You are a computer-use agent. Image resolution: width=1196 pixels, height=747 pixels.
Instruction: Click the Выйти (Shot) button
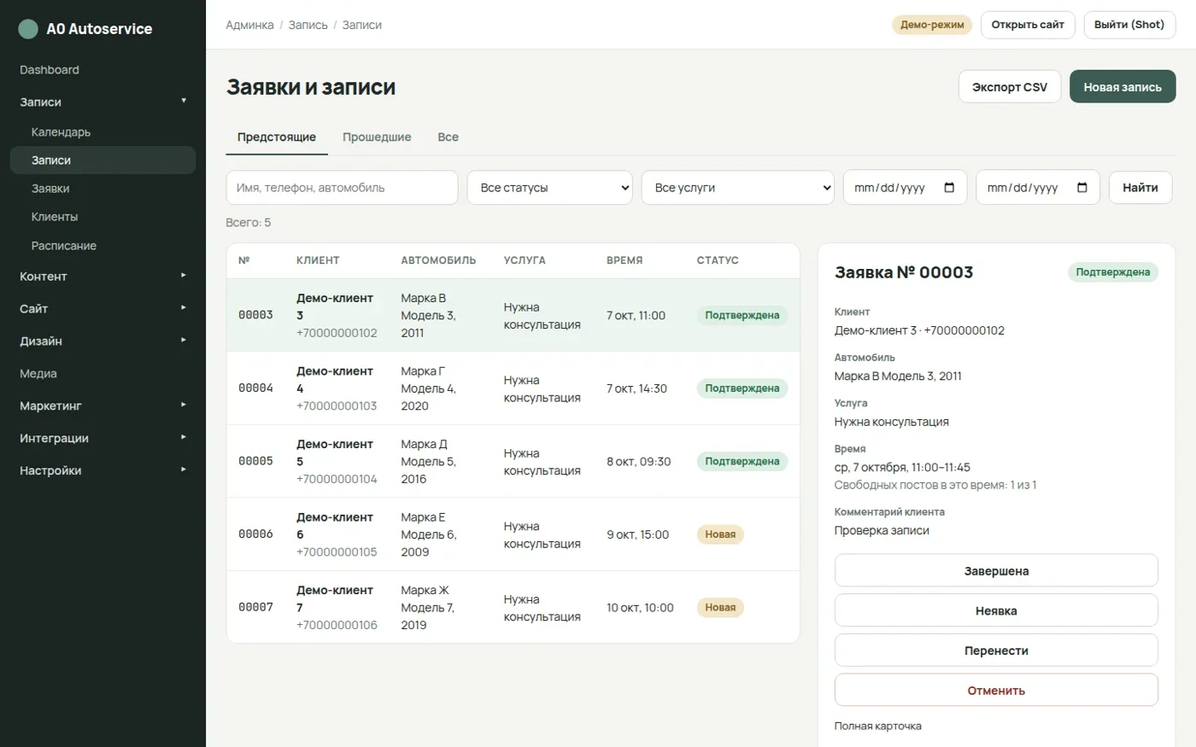[1129, 25]
